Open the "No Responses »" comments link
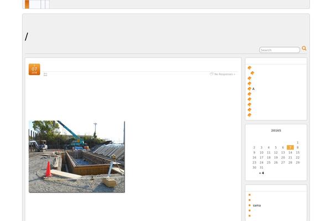Viewport: 332px width, 221px height. coord(225,74)
